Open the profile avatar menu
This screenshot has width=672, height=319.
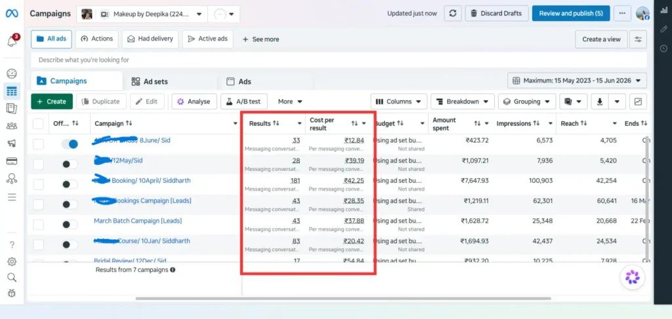point(642,13)
